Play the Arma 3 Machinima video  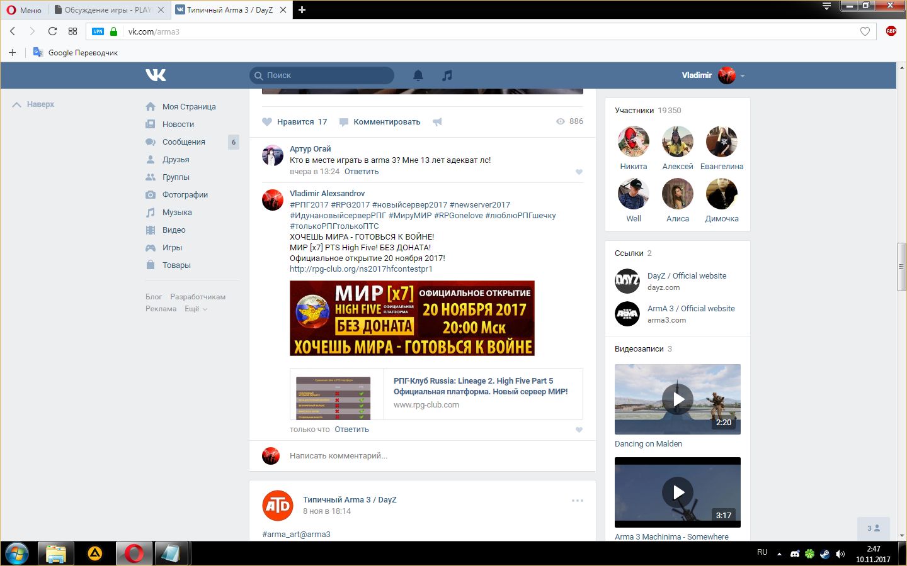[678, 492]
